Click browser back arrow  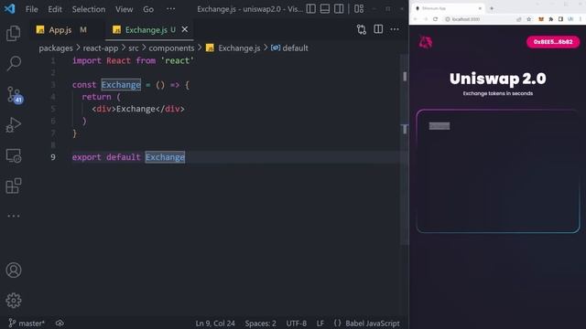(x=415, y=19)
